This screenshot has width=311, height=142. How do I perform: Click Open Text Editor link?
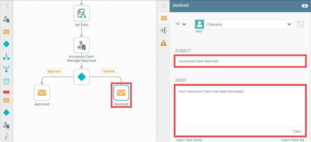click(x=189, y=140)
